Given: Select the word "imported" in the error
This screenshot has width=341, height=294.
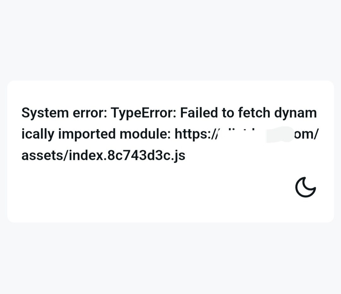Looking at the screenshot, I should [87, 134].
